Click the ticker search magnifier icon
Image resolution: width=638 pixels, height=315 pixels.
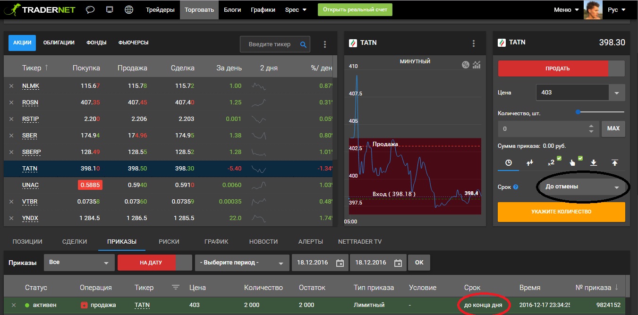[x=303, y=44]
